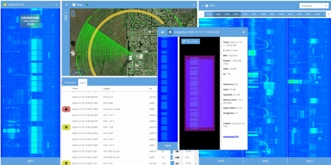Open the 3D cube view in Inspector
This screenshot has width=331, height=165.
coord(163,32)
